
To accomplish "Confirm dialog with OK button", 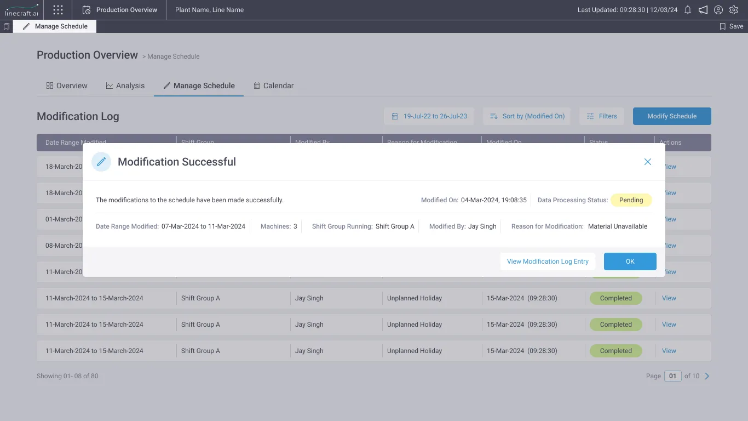I will [x=630, y=261].
